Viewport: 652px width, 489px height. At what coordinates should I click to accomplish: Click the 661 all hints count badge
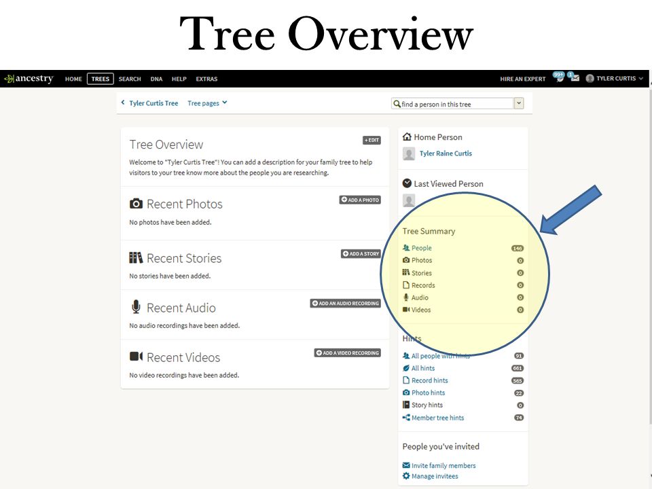pos(518,368)
